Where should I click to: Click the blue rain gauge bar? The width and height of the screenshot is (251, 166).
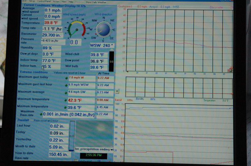point(72,136)
